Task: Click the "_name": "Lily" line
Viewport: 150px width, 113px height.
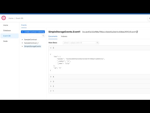Action: 63,63
